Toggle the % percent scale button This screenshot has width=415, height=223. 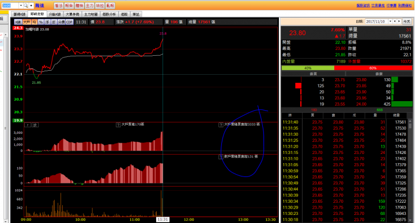click(41, 22)
